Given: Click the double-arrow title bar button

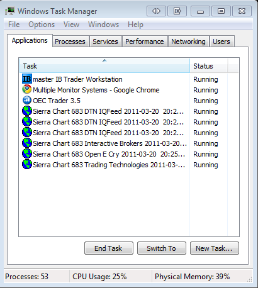Looking at the screenshot, I should tap(156, 11).
